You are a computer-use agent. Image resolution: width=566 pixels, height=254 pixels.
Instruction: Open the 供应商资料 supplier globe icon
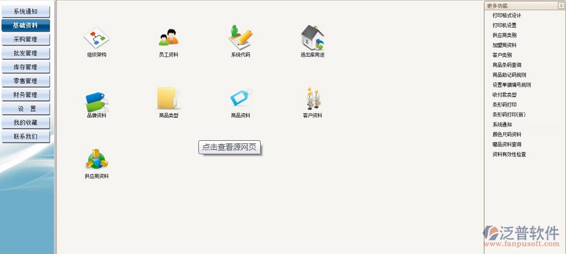pos(97,159)
